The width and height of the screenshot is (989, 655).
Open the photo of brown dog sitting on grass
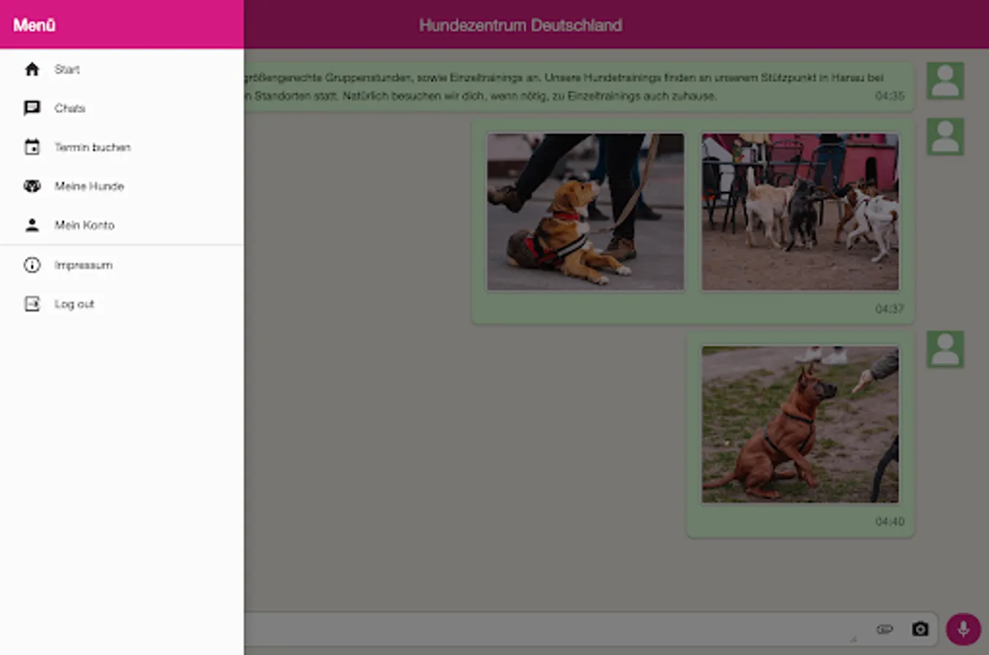pyautogui.click(x=800, y=424)
